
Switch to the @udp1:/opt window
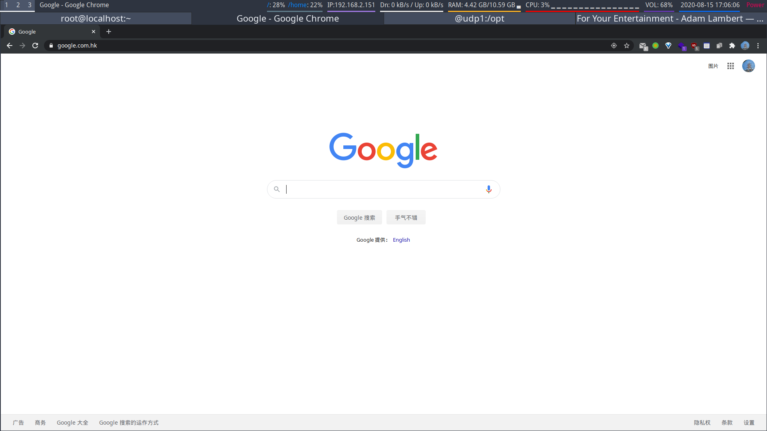(x=480, y=18)
